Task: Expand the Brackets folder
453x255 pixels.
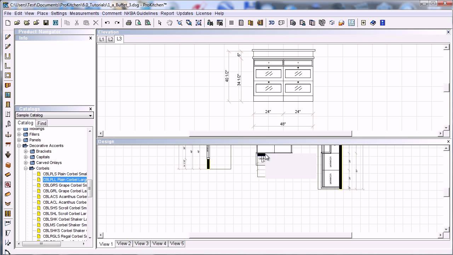Action: pos(26,151)
